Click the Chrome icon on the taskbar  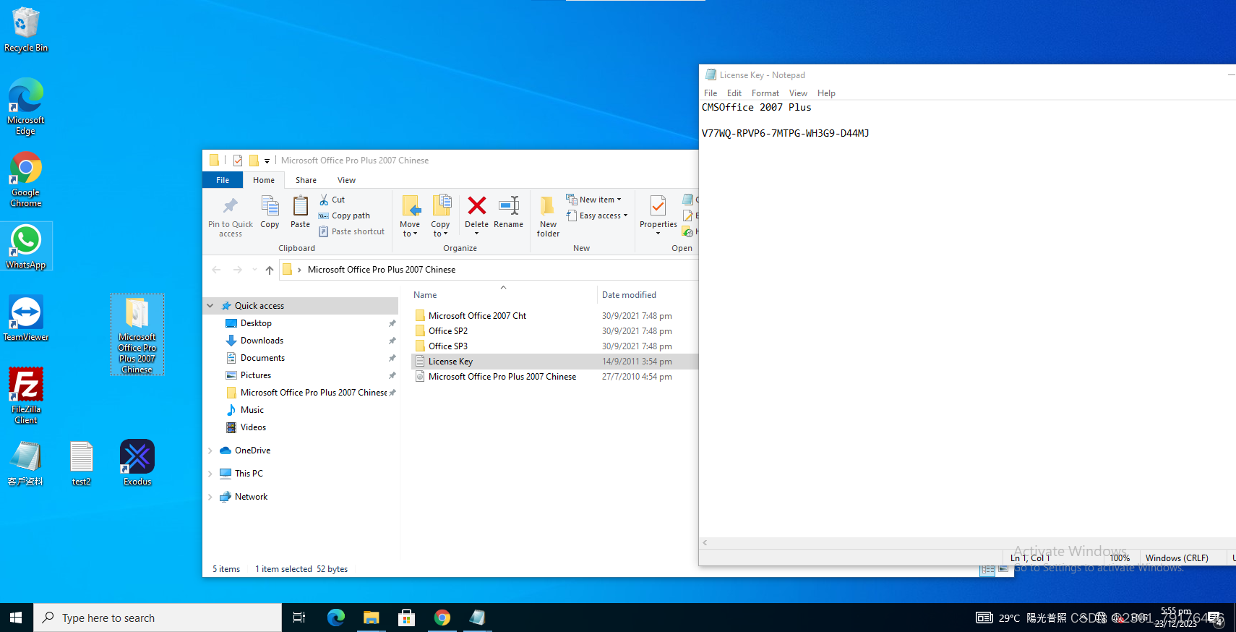coord(442,618)
